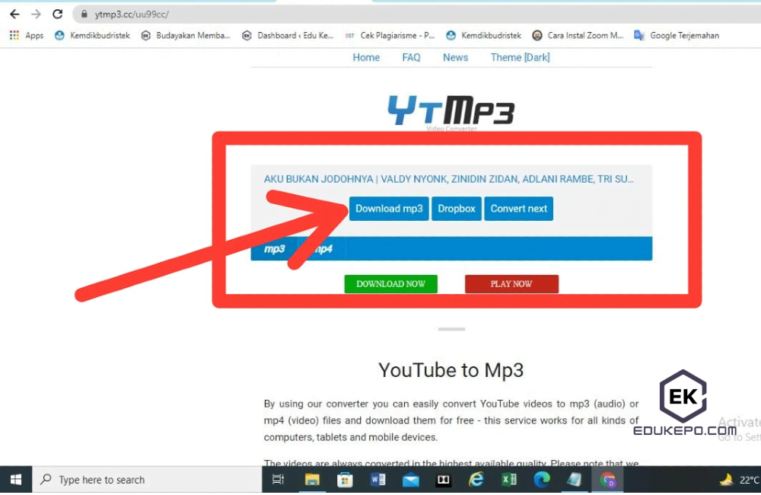Click the green DOWNLOAD NOW button
The image size is (761, 495).
[x=390, y=284]
